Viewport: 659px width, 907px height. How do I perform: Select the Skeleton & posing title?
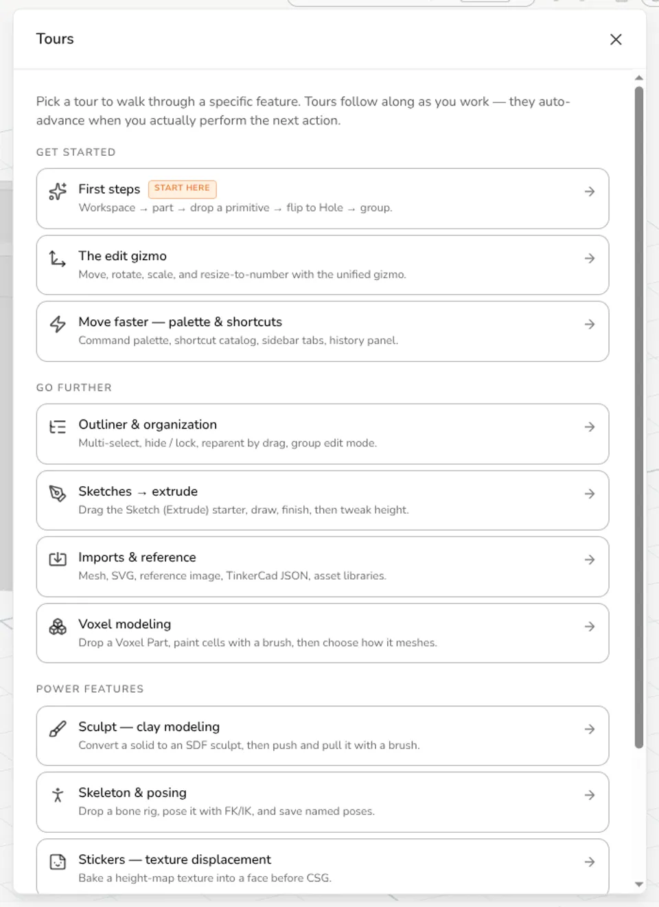(132, 792)
